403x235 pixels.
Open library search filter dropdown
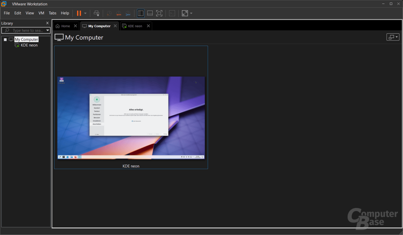pos(48,31)
